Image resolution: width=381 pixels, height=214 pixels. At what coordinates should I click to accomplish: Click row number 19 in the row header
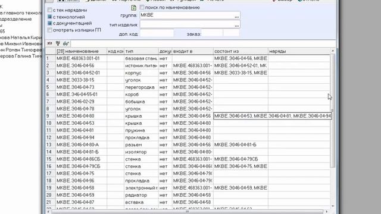[50, 188]
